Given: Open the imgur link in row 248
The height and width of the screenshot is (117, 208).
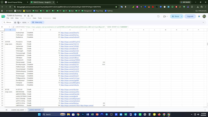Looking at the screenshot, I should (x=70, y=42).
